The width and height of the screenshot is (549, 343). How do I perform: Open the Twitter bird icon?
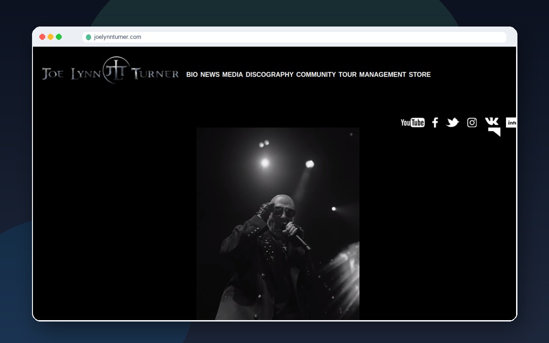pyautogui.click(x=452, y=123)
